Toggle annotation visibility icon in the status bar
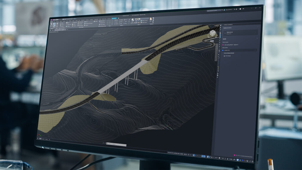 (x=208, y=157)
